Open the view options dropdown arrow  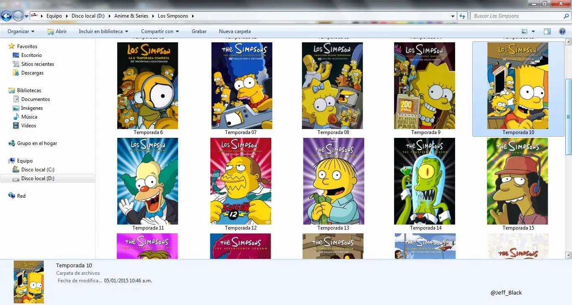(x=533, y=31)
